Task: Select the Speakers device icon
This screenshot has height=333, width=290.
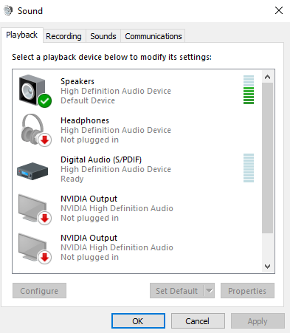Action: (x=35, y=91)
